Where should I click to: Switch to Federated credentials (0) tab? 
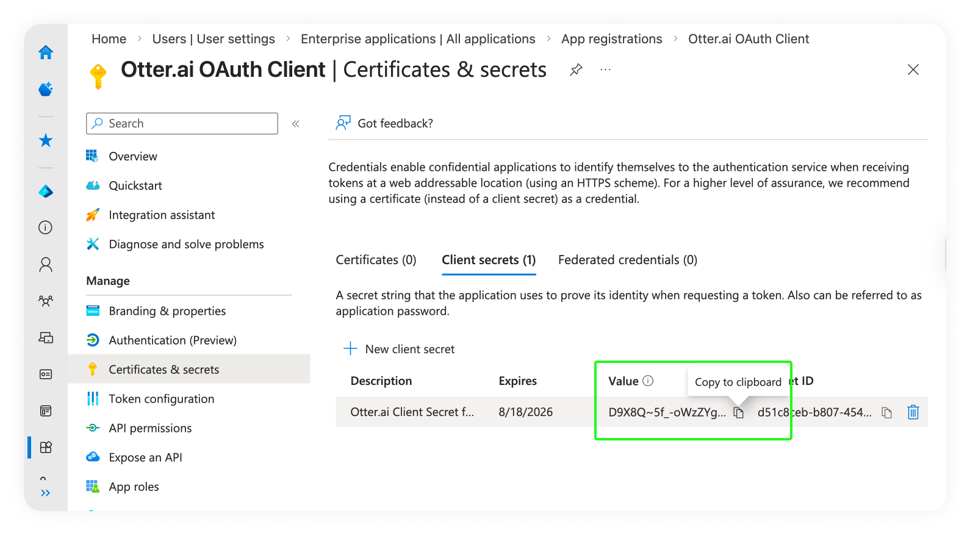point(627,260)
